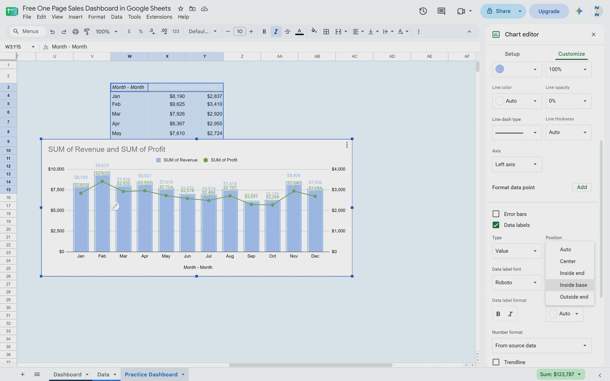Increase decimal places icon
This screenshot has height=381, width=610.
tap(164, 32)
